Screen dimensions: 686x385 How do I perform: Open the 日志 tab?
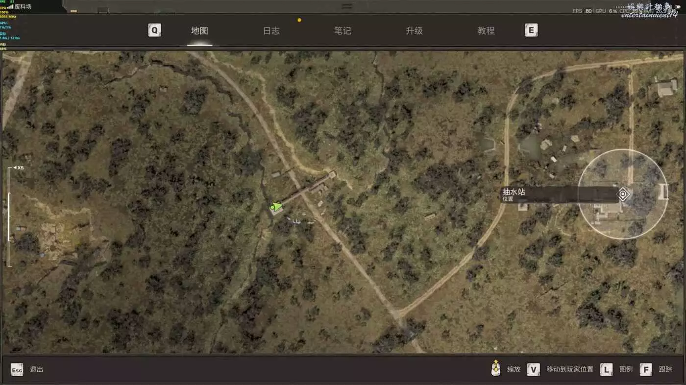271,30
